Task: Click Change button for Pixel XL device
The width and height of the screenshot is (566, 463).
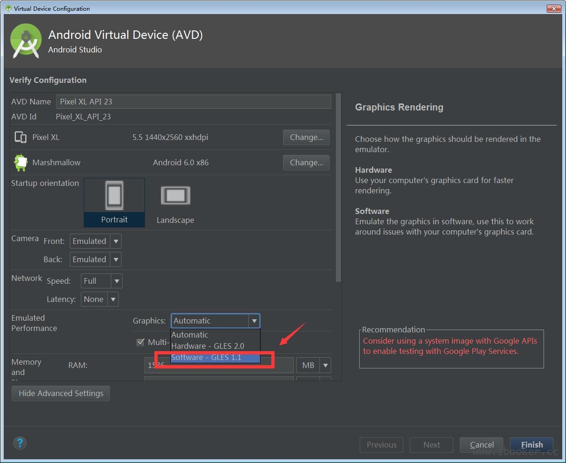Action: (x=306, y=137)
